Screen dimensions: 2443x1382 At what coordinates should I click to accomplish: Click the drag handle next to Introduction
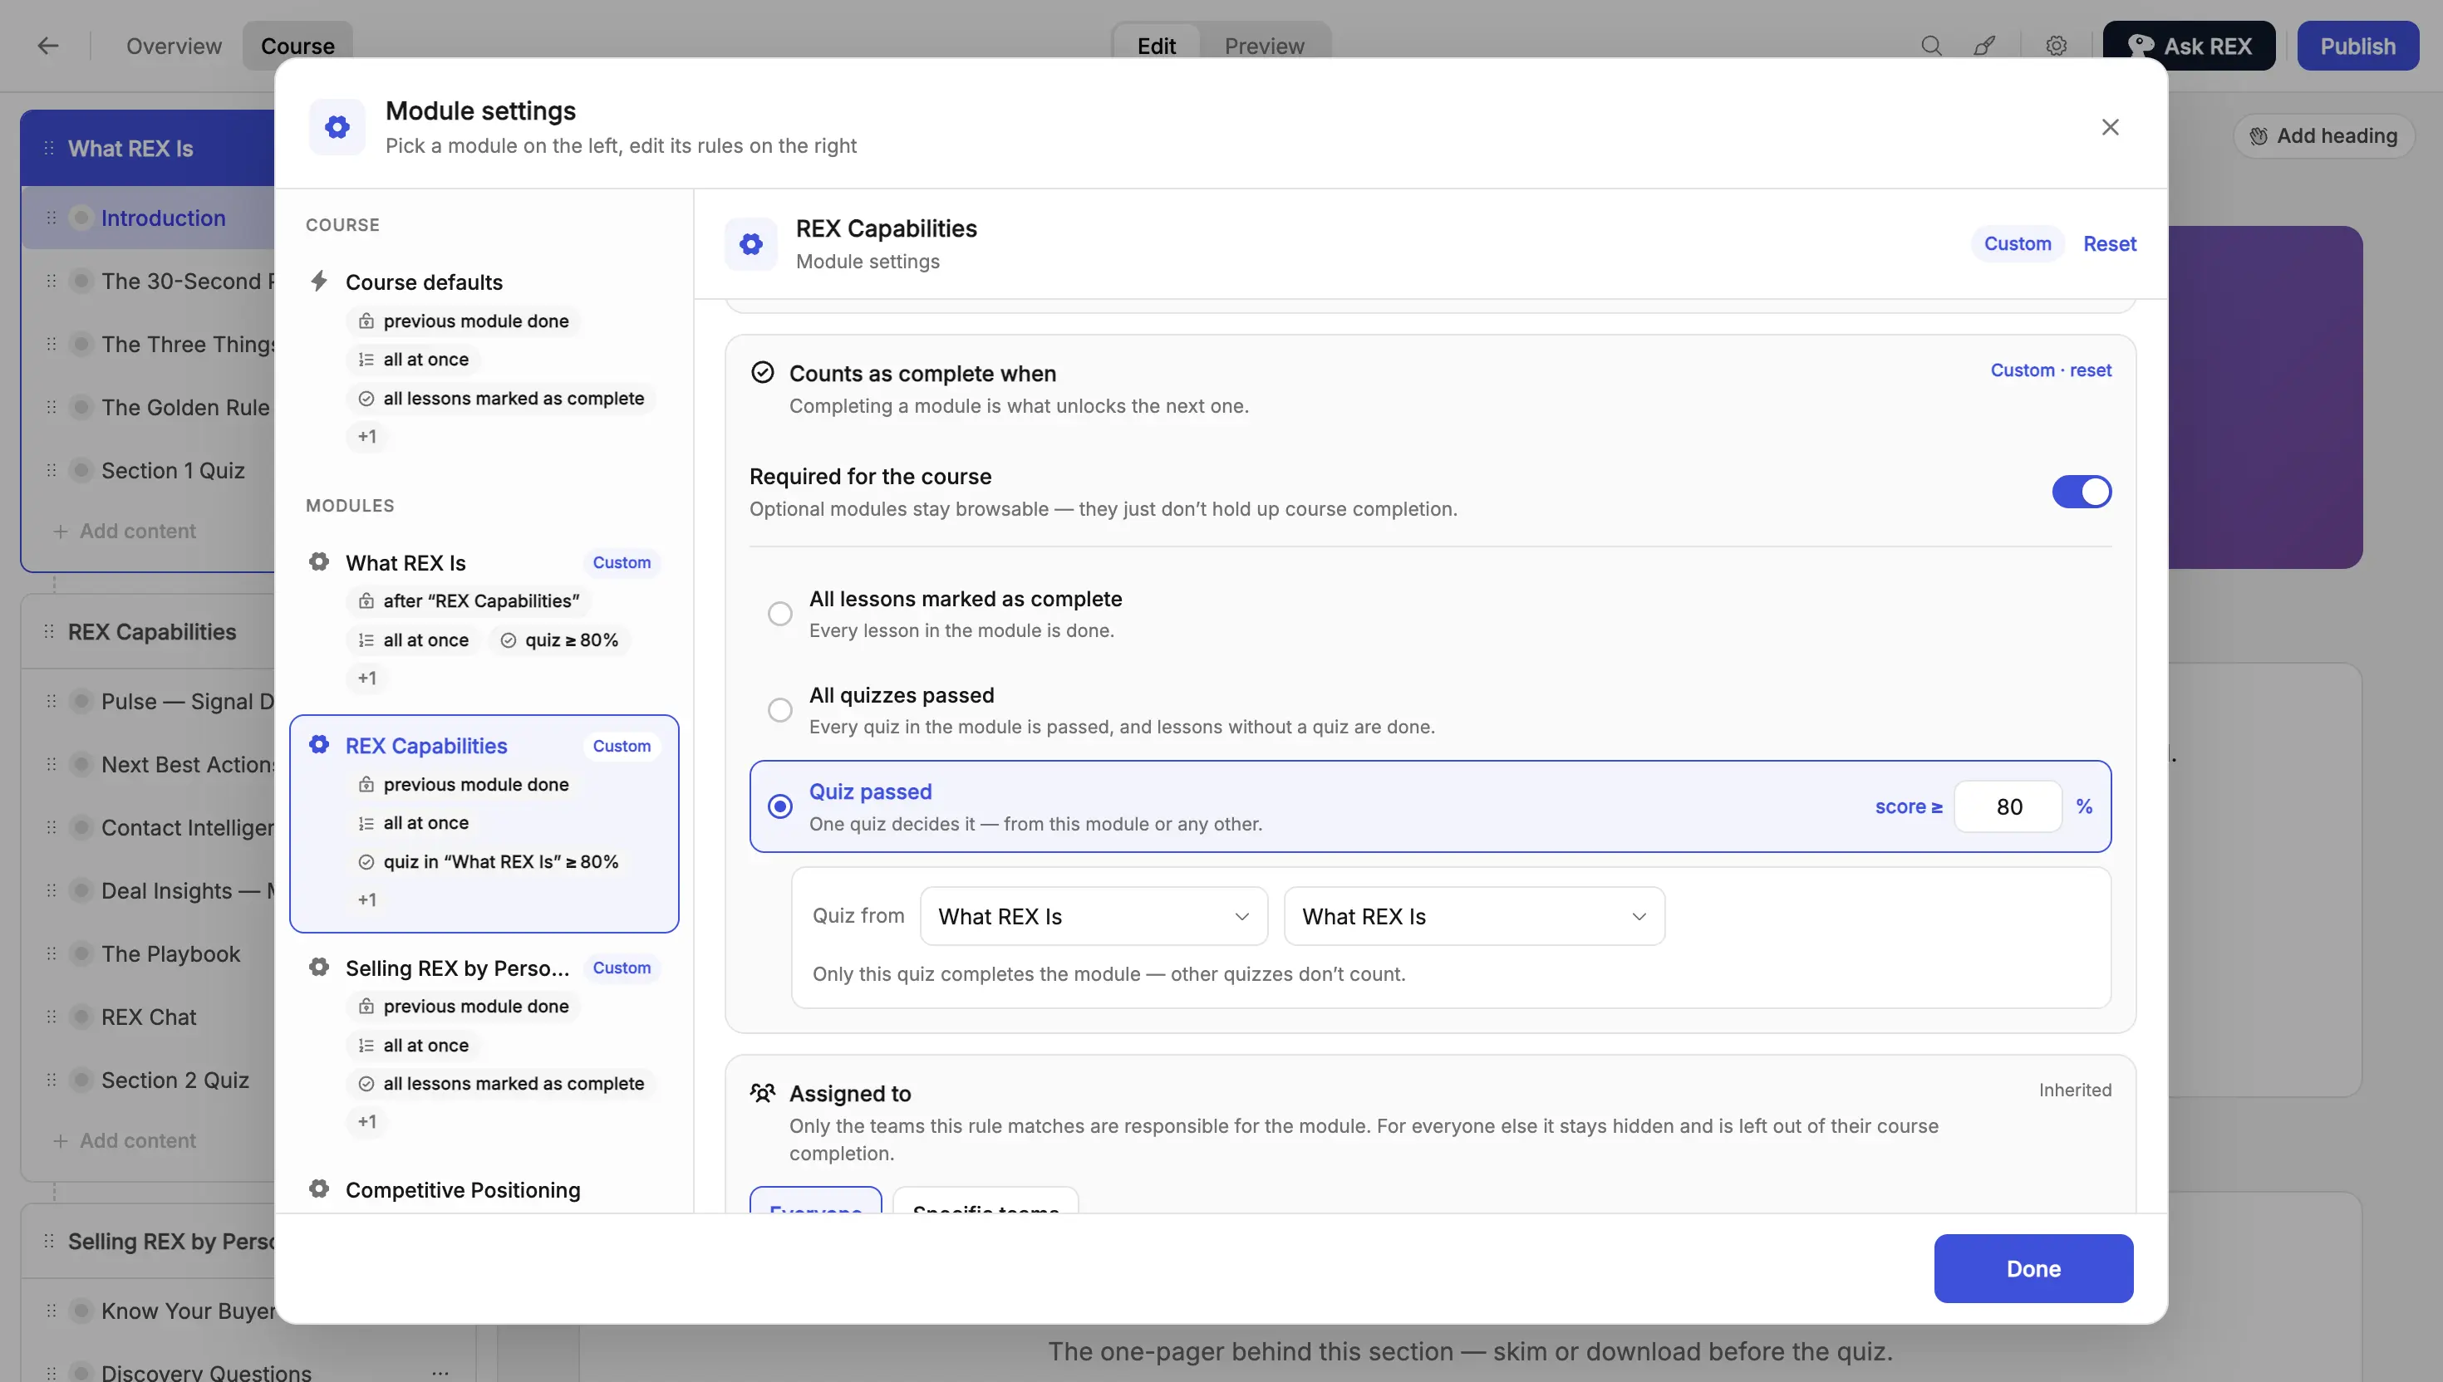click(x=52, y=218)
